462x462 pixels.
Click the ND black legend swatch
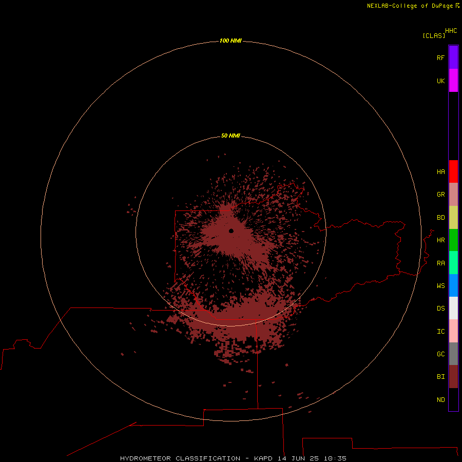point(453,399)
